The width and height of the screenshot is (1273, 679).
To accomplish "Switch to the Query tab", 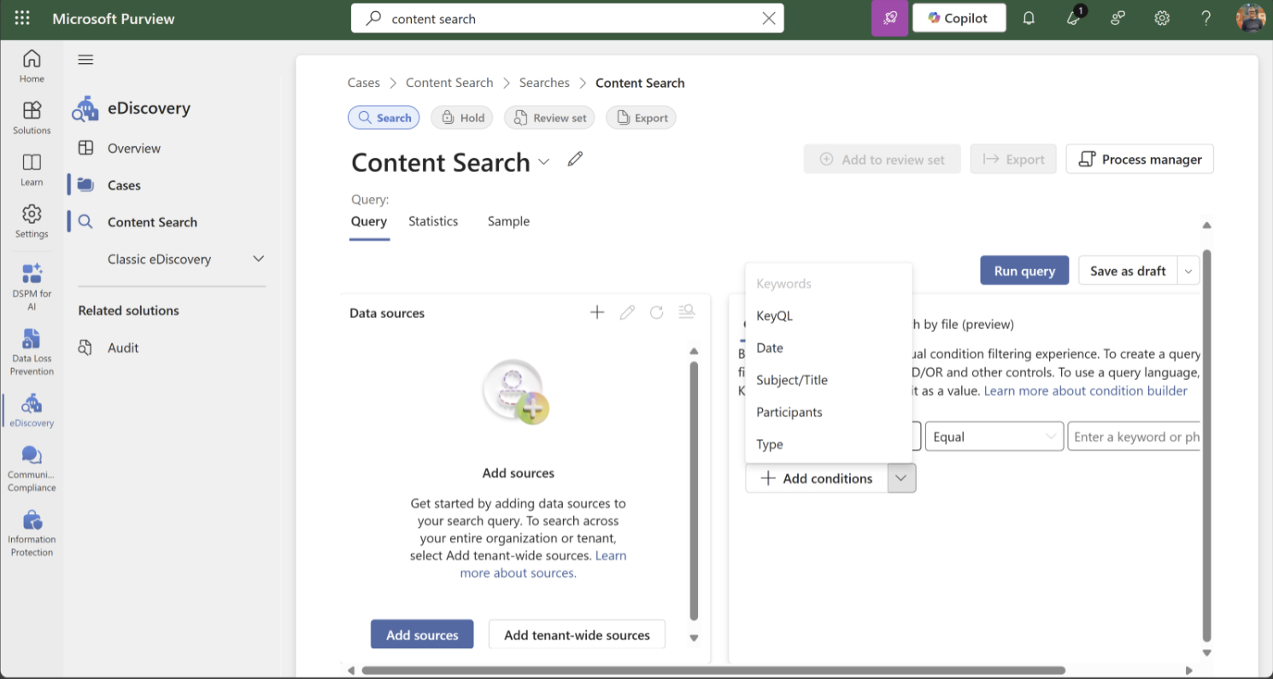I will pos(369,221).
